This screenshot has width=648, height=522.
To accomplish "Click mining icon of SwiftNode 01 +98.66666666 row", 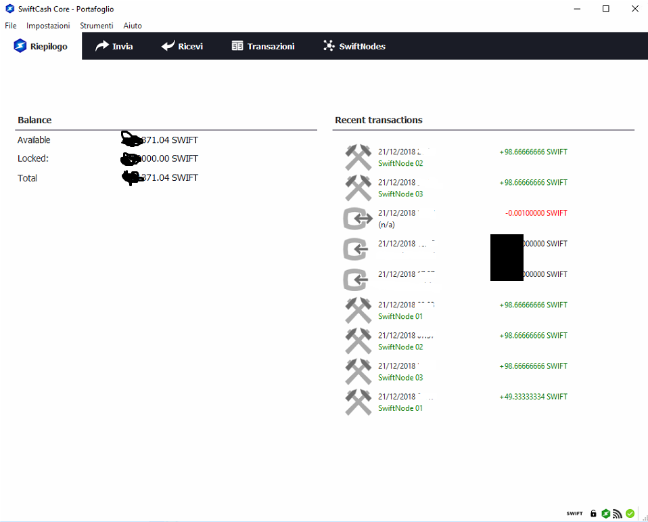I will (x=358, y=310).
